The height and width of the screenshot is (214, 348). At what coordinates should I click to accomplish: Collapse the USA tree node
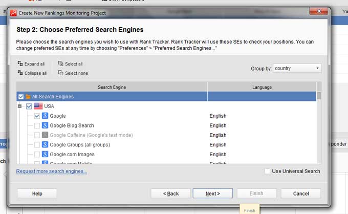tap(20, 106)
